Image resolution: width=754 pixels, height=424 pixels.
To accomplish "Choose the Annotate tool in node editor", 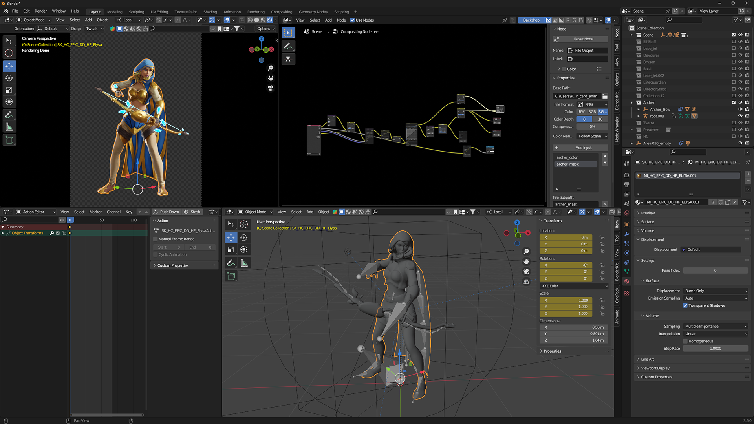I will 288,46.
